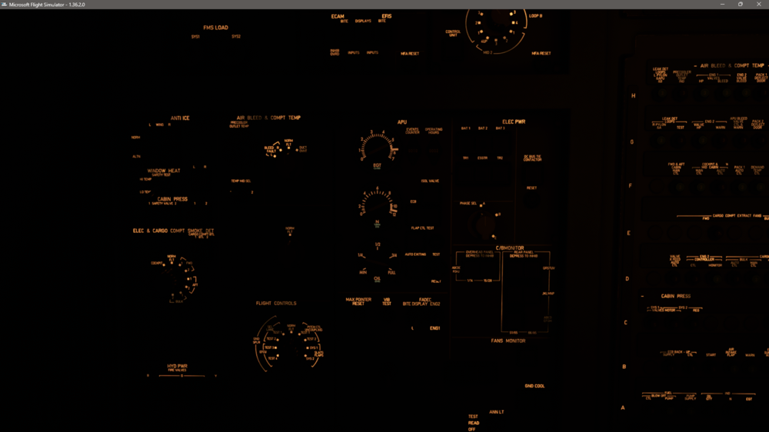
Task: Turn the smoke detector cargo compartment selector
Action: coord(175,277)
